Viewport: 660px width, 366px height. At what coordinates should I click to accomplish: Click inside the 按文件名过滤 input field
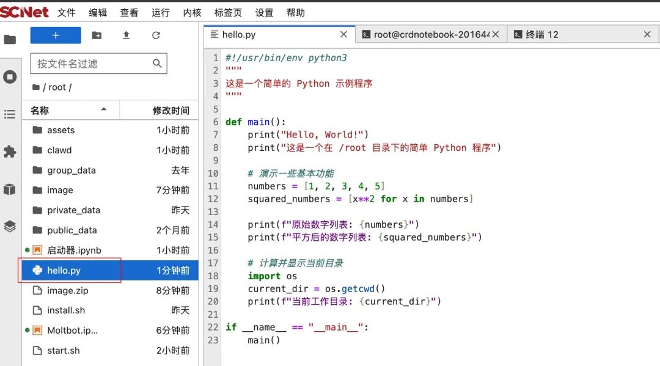(x=92, y=63)
